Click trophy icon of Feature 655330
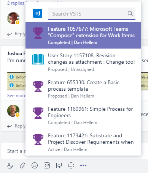This screenshot has width=148, height=173. (38, 86)
